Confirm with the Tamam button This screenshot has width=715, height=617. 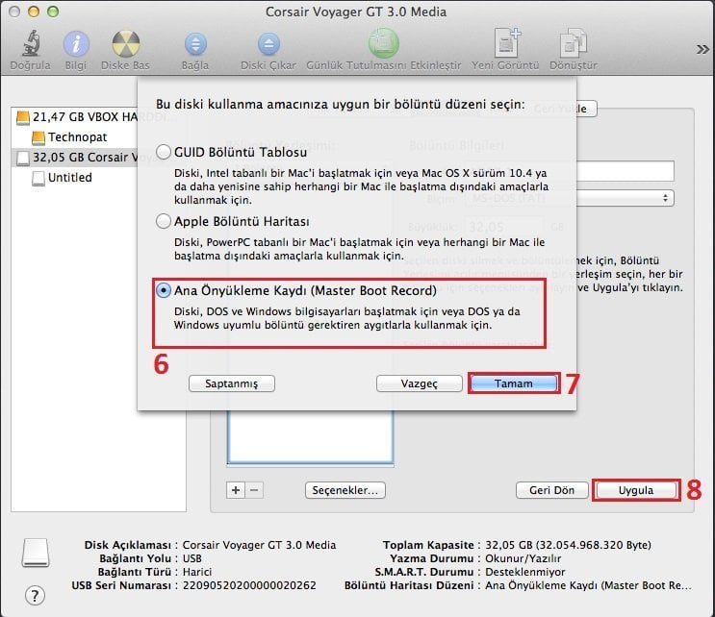pos(514,383)
